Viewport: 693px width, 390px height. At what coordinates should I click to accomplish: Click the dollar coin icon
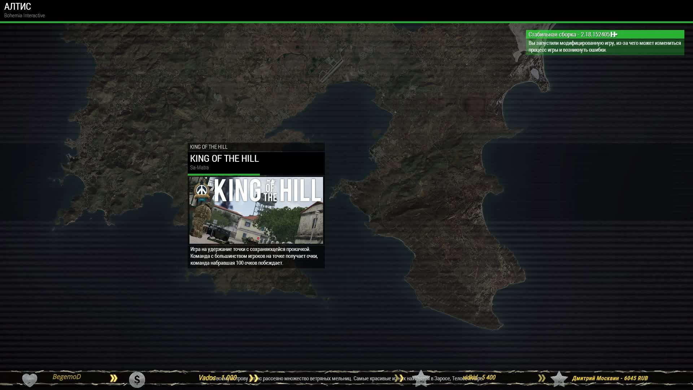[x=137, y=380]
